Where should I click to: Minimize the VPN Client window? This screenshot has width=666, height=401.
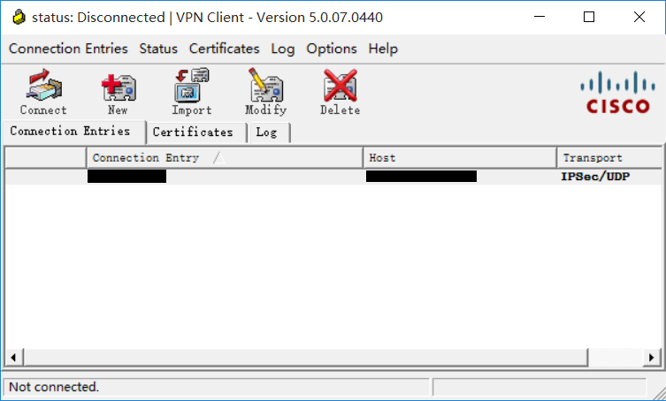point(540,17)
